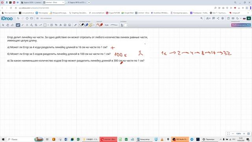Zoom out with the minus button

[x=233, y=134]
